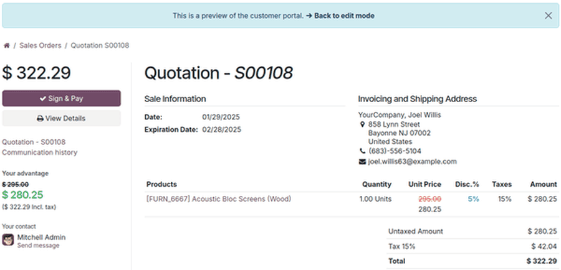Jump to Quotation - S00108 sidebar link
This screenshot has height=270, width=561.
pyautogui.click(x=34, y=142)
